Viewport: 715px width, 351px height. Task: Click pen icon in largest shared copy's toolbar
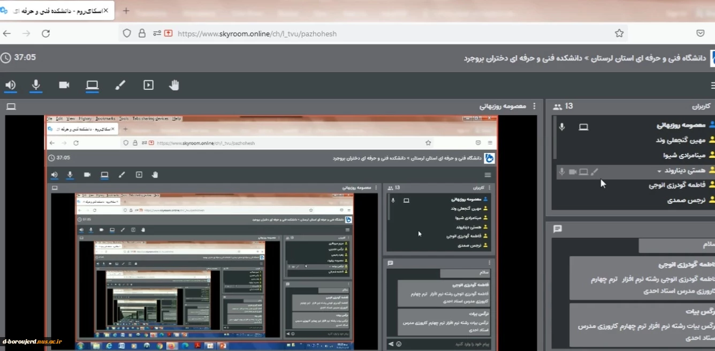point(122,174)
